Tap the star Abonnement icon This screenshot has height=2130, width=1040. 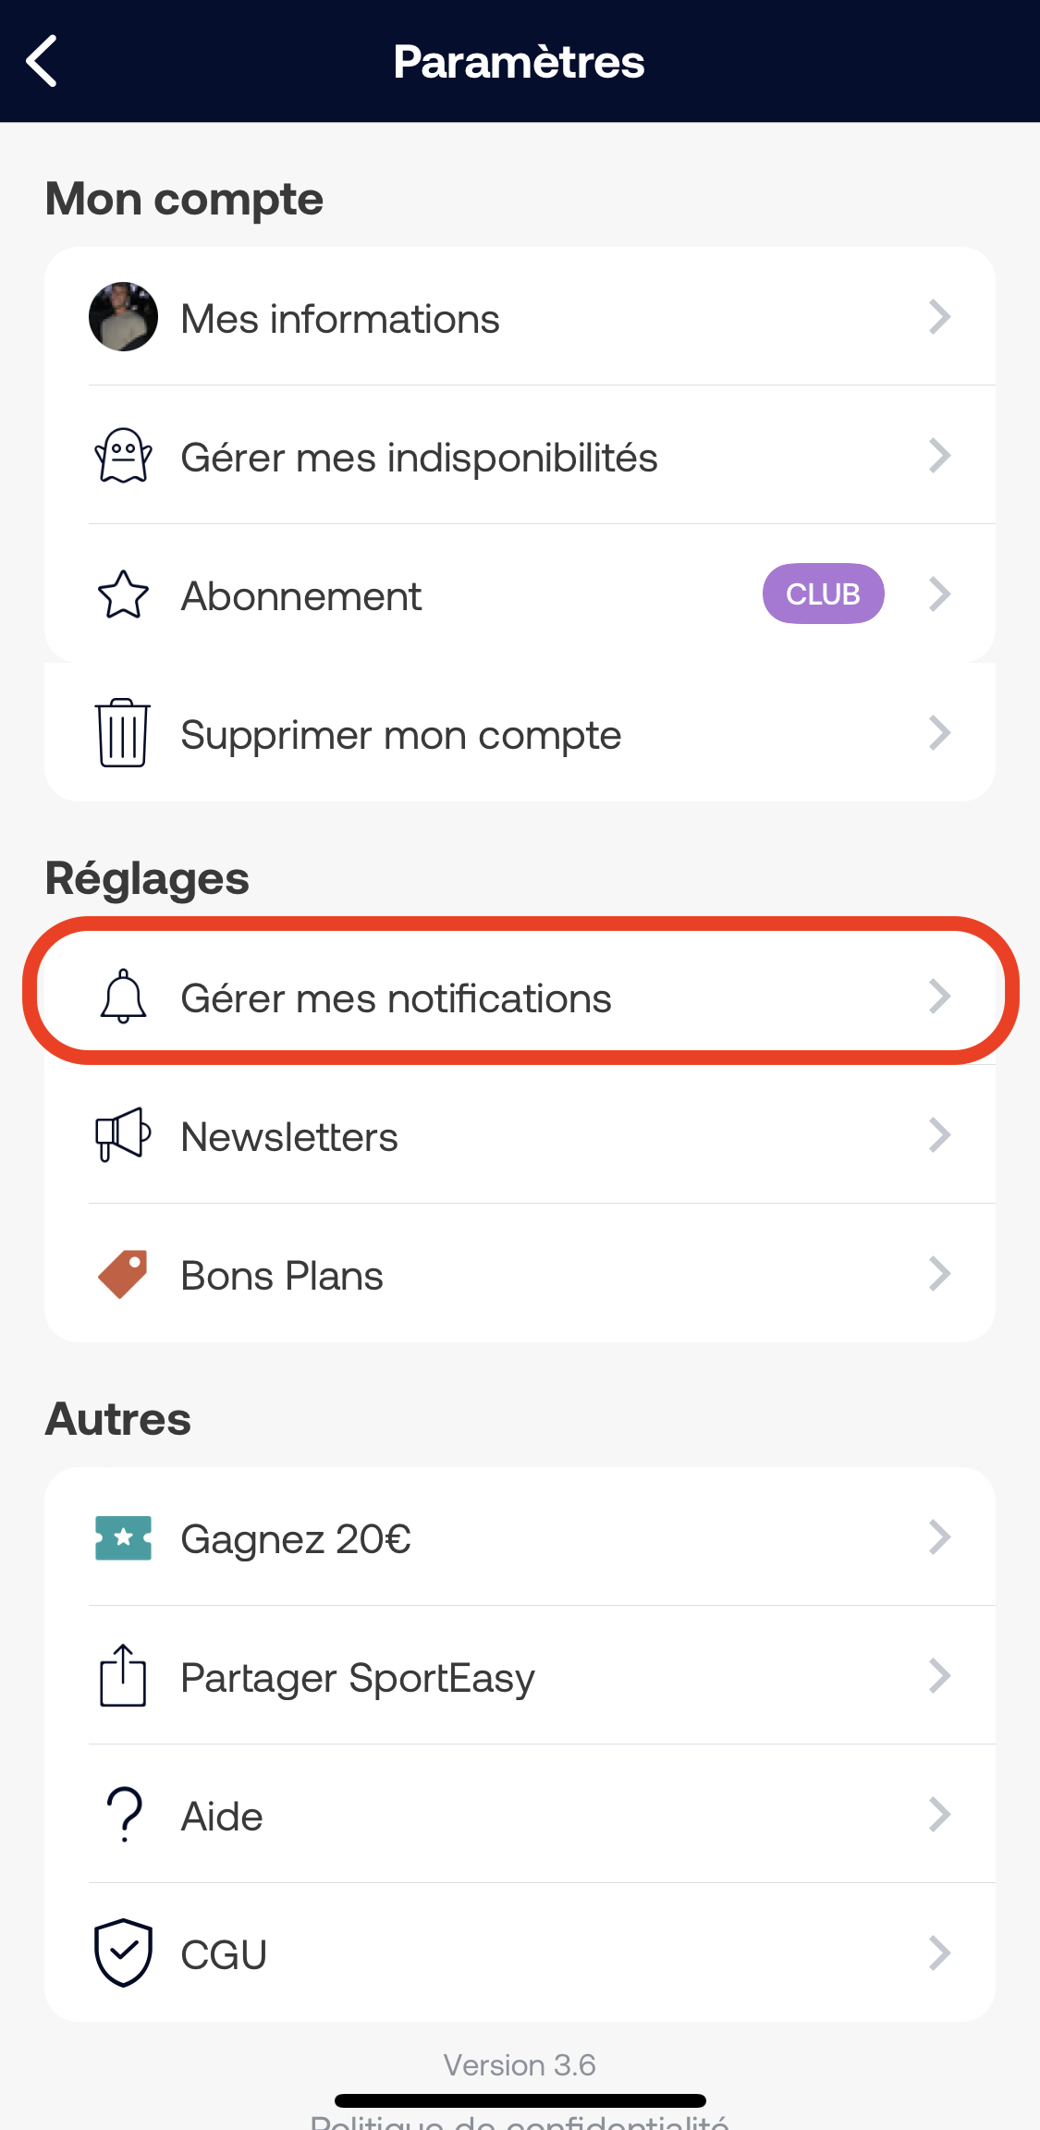[123, 594]
